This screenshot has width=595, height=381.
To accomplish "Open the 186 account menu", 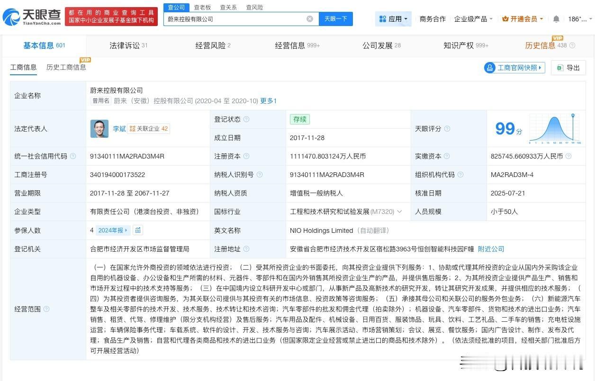I will (580, 19).
